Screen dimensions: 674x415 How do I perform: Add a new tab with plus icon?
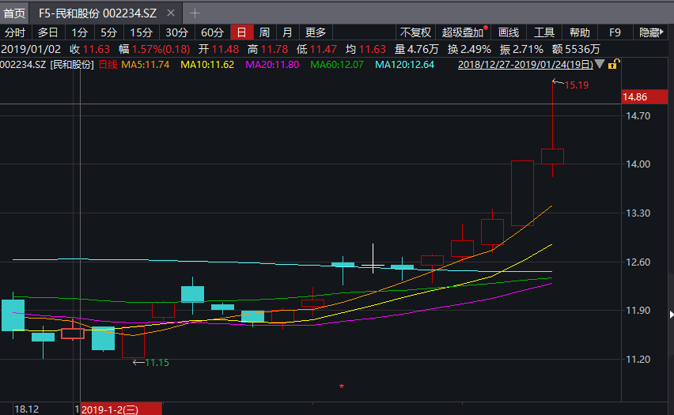click(x=195, y=13)
